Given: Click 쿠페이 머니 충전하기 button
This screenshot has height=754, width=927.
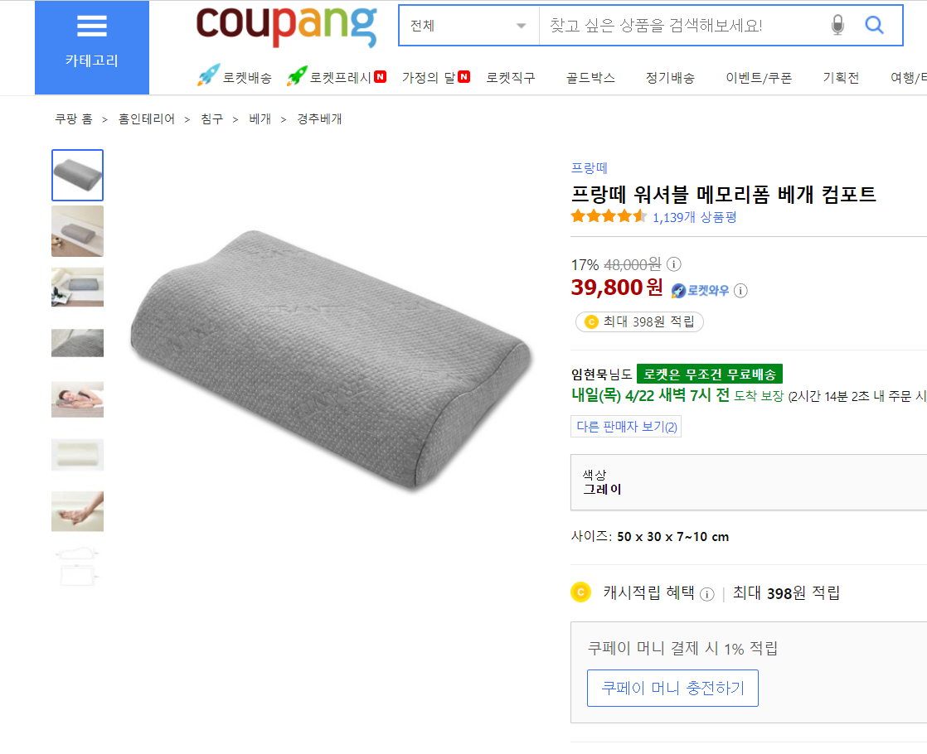Looking at the screenshot, I should [672, 688].
